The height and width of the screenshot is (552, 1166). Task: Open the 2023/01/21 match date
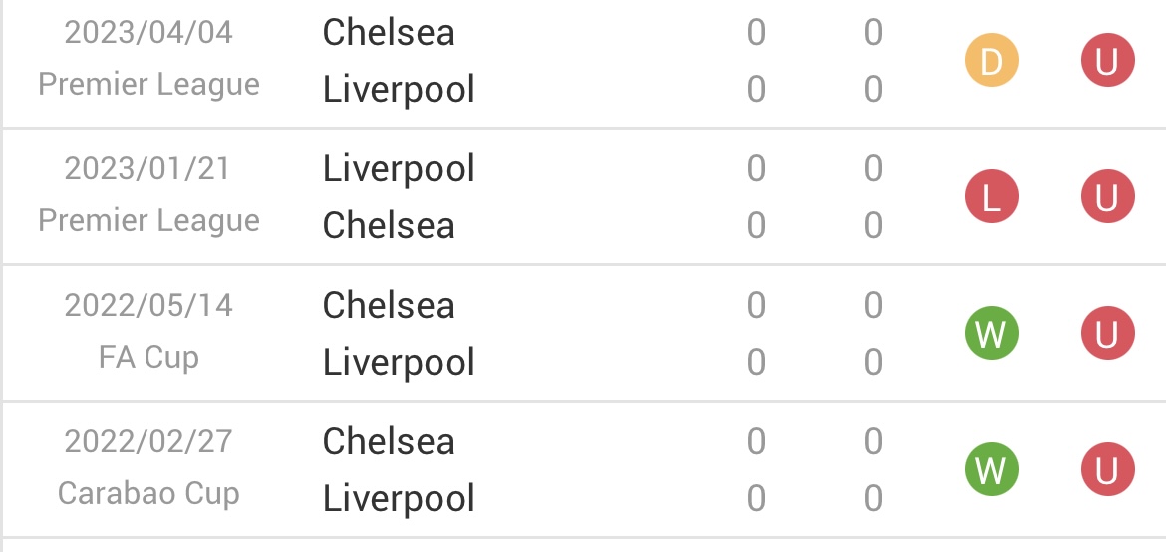click(148, 168)
